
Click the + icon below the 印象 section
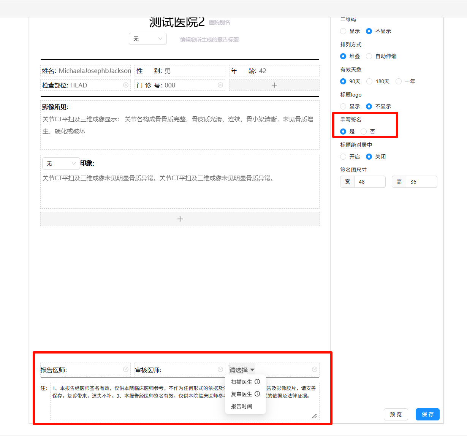pos(180,219)
